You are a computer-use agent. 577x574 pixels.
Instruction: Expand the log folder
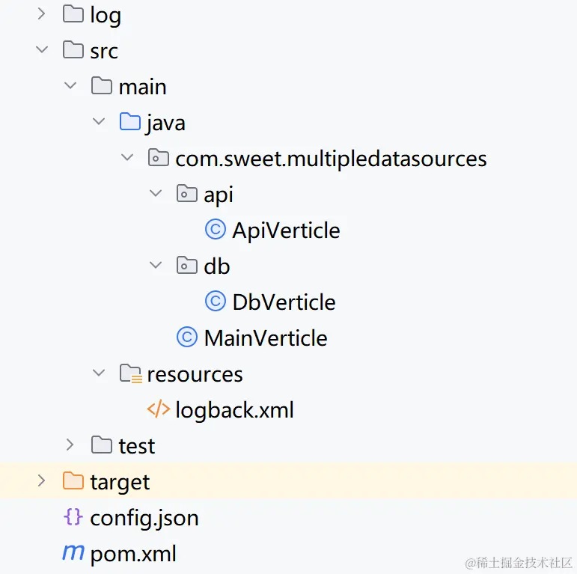tap(42, 14)
